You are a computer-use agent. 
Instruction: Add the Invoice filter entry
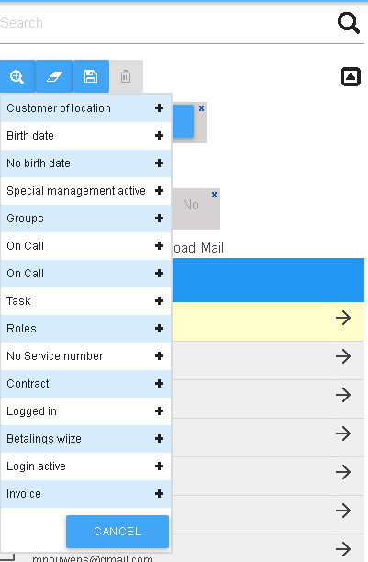coord(85,494)
